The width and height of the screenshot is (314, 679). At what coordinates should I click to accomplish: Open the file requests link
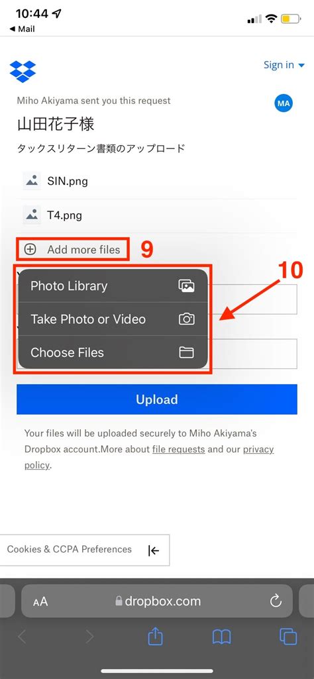point(178,450)
